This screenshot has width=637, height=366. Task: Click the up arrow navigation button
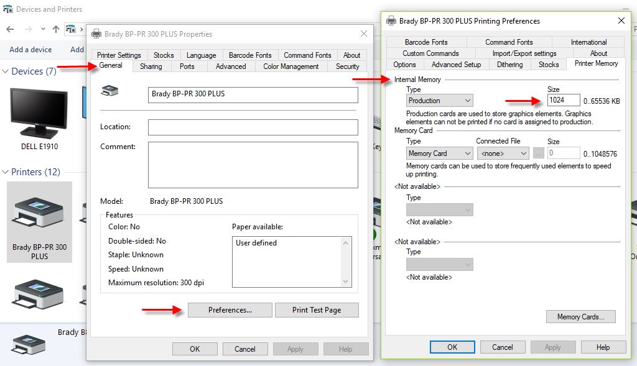tap(56, 29)
